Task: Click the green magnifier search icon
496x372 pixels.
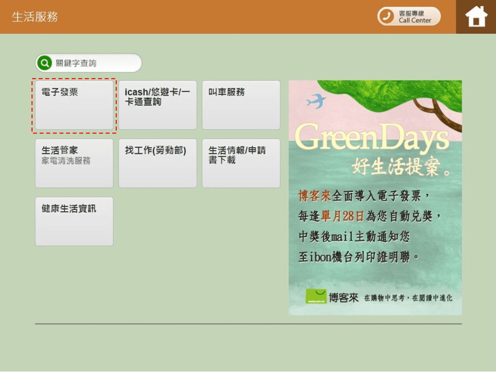Action: coord(45,63)
